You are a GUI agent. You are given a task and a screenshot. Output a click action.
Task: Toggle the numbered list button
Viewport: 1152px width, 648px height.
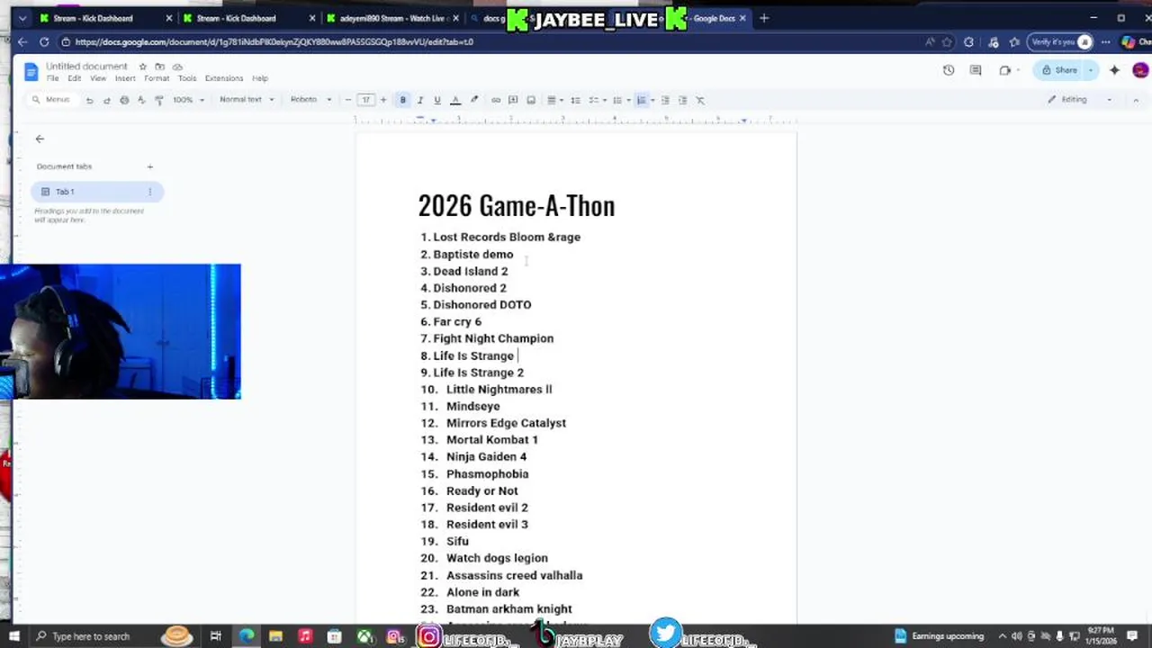coord(642,100)
